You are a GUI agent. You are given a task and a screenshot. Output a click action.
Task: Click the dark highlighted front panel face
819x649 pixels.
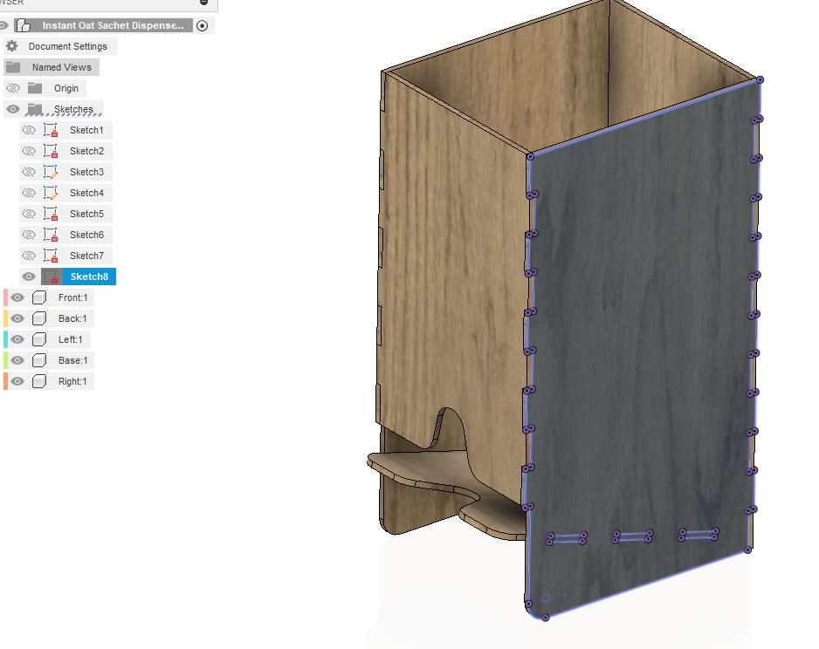coord(643,345)
